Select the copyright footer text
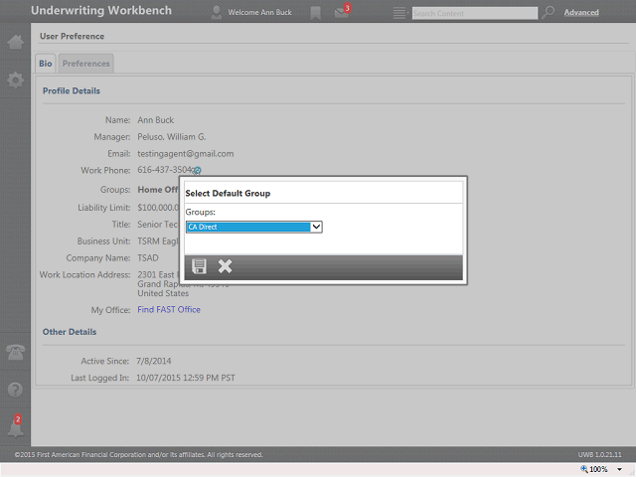The width and height of the screenshot is (636, 477). [139, 455]
